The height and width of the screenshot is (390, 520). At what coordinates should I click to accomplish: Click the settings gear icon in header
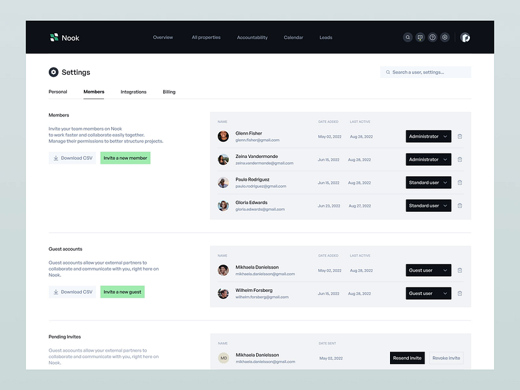coord(445,38)
